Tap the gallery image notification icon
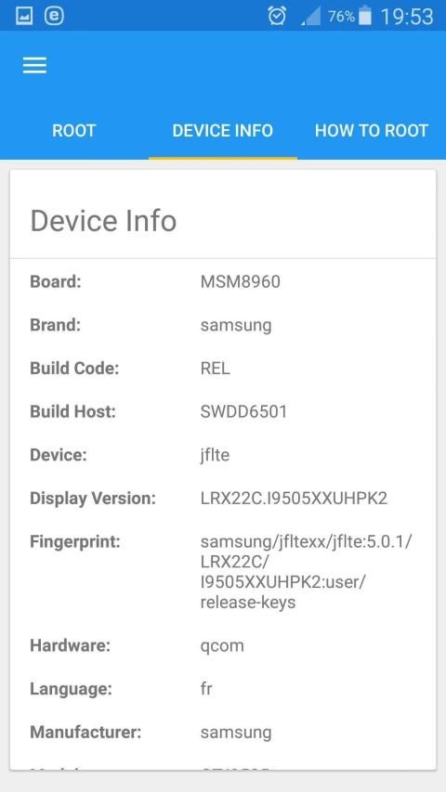The image size is (446, 792). [x=23, y=16]
